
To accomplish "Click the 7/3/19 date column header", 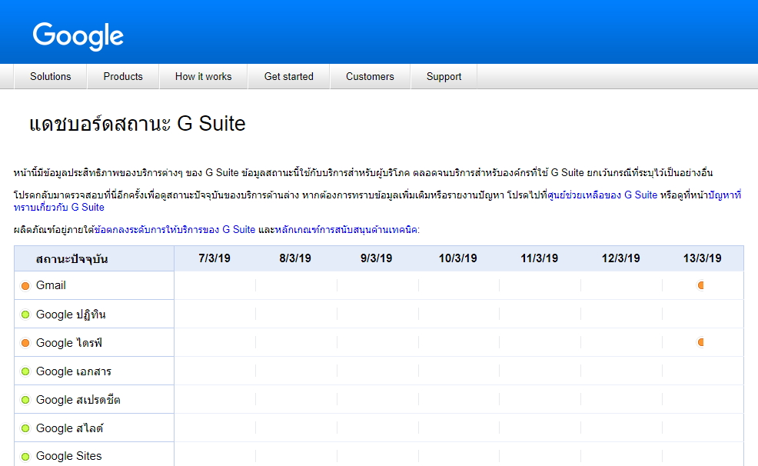I will point(214,258).
